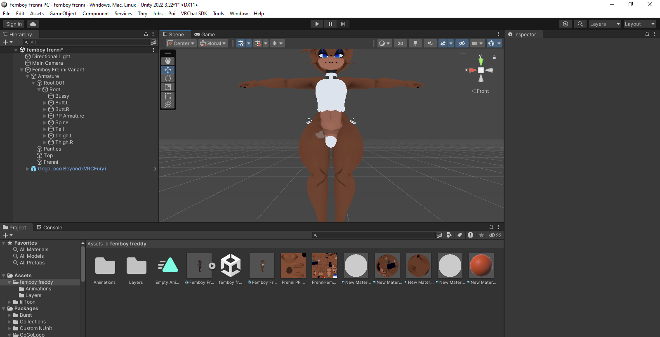Click the global search magnifier icon
660x337 pixels.
[580, 24]
